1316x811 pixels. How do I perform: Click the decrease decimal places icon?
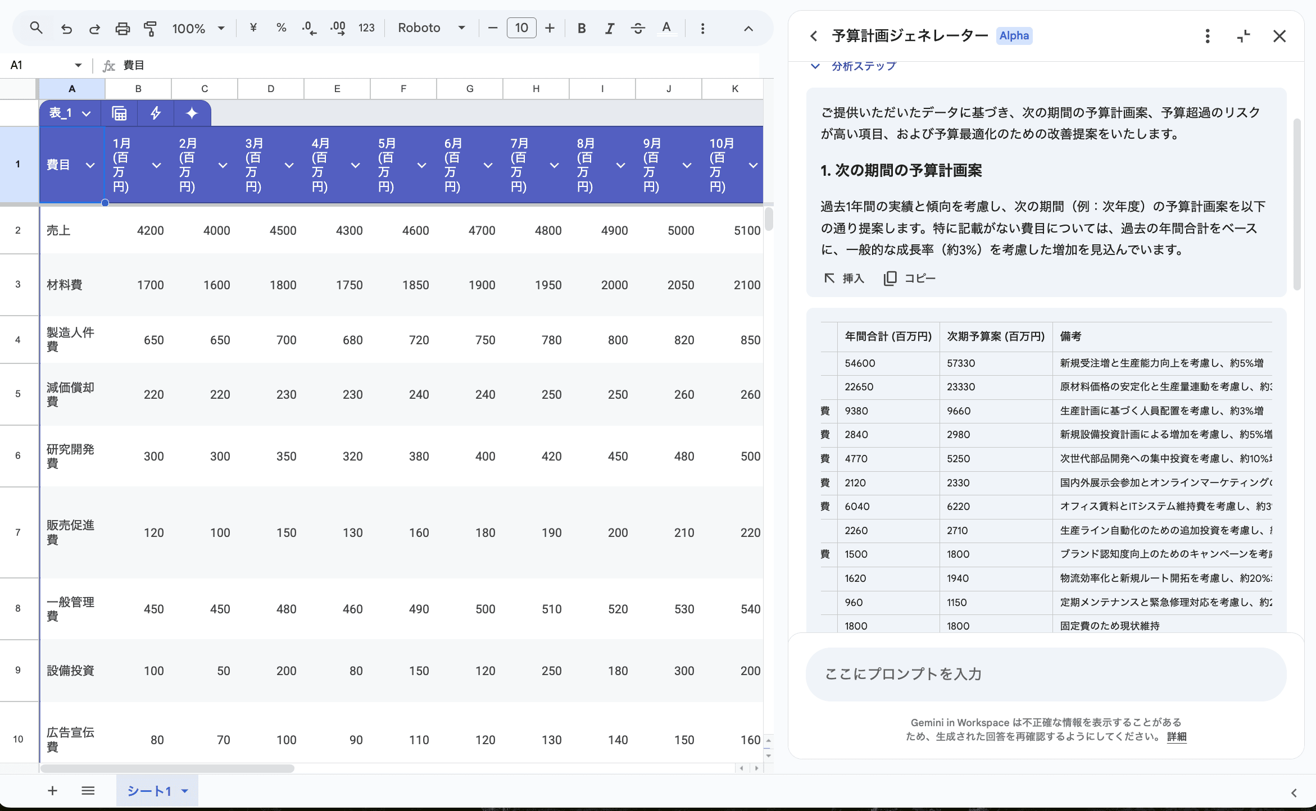tap(308, 28)
